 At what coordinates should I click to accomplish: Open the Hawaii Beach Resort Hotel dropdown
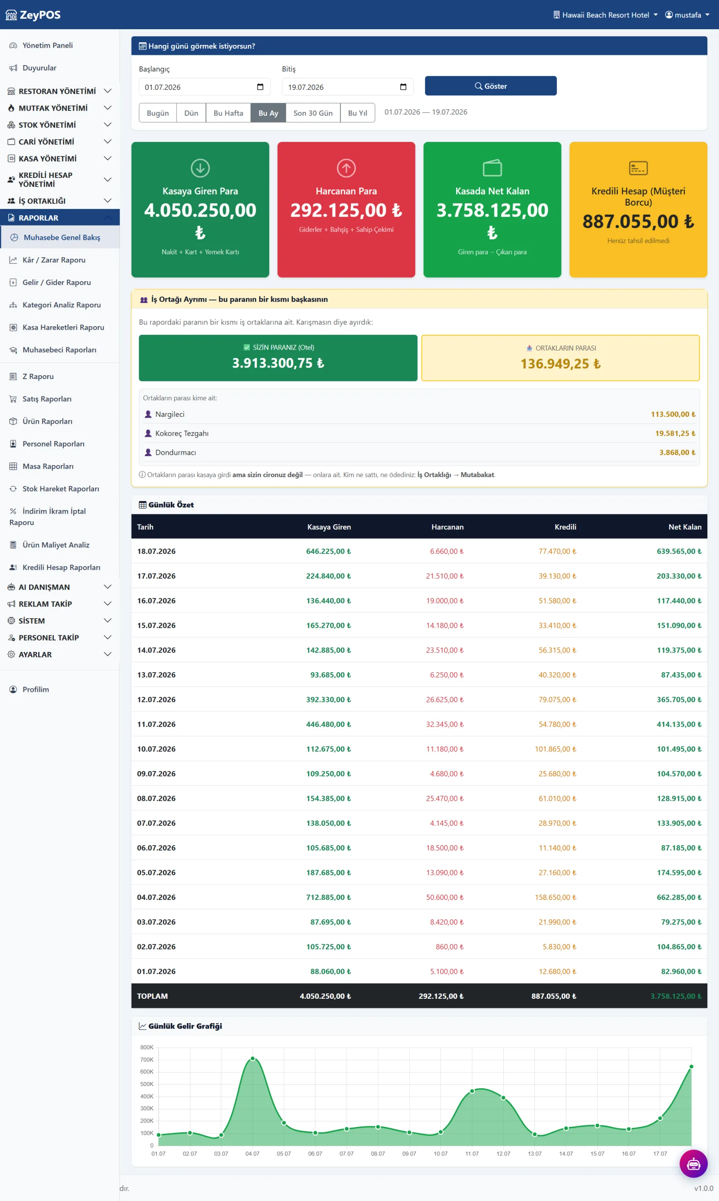point(606,15)
